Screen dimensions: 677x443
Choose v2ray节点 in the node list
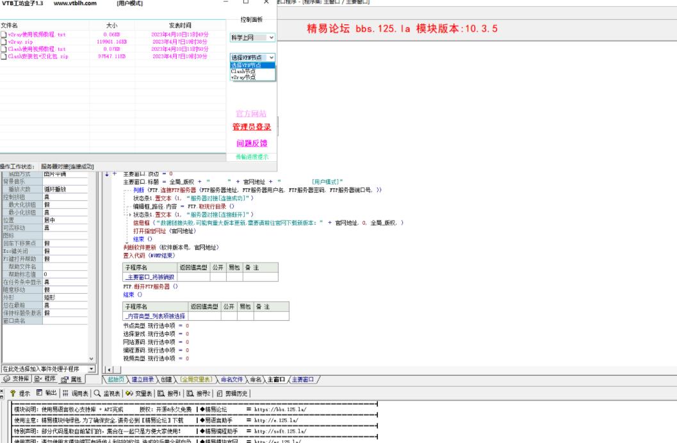(243, 77)
